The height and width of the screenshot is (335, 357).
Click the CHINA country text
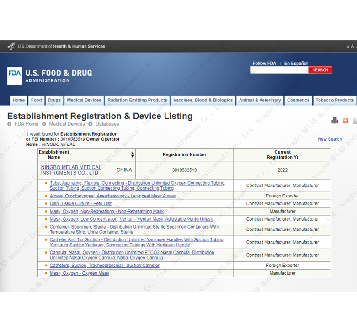pyautogui.click(x=124, y=170)
